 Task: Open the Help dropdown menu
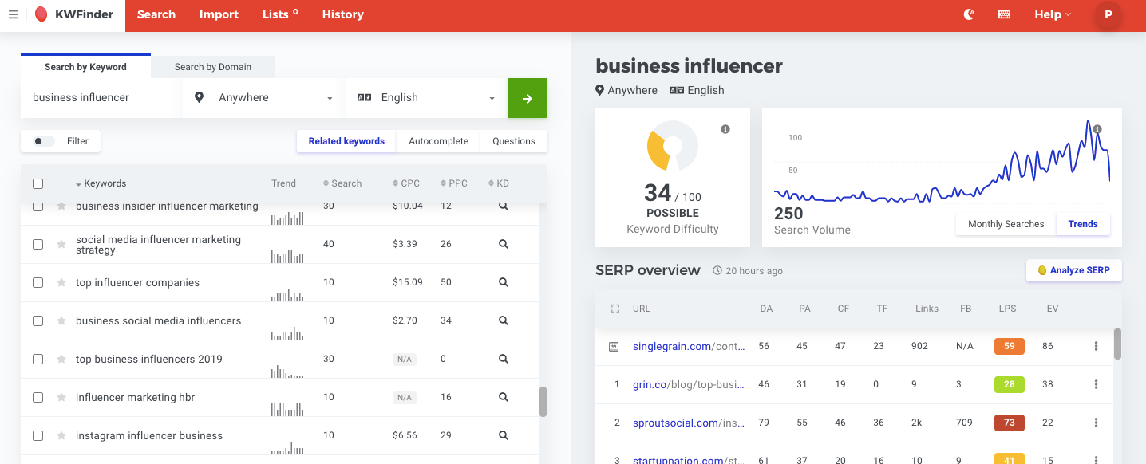[x=1053, y=14]
